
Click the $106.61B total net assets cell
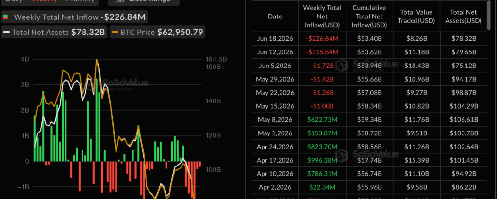pyautogui.click(x=464, y=120)
